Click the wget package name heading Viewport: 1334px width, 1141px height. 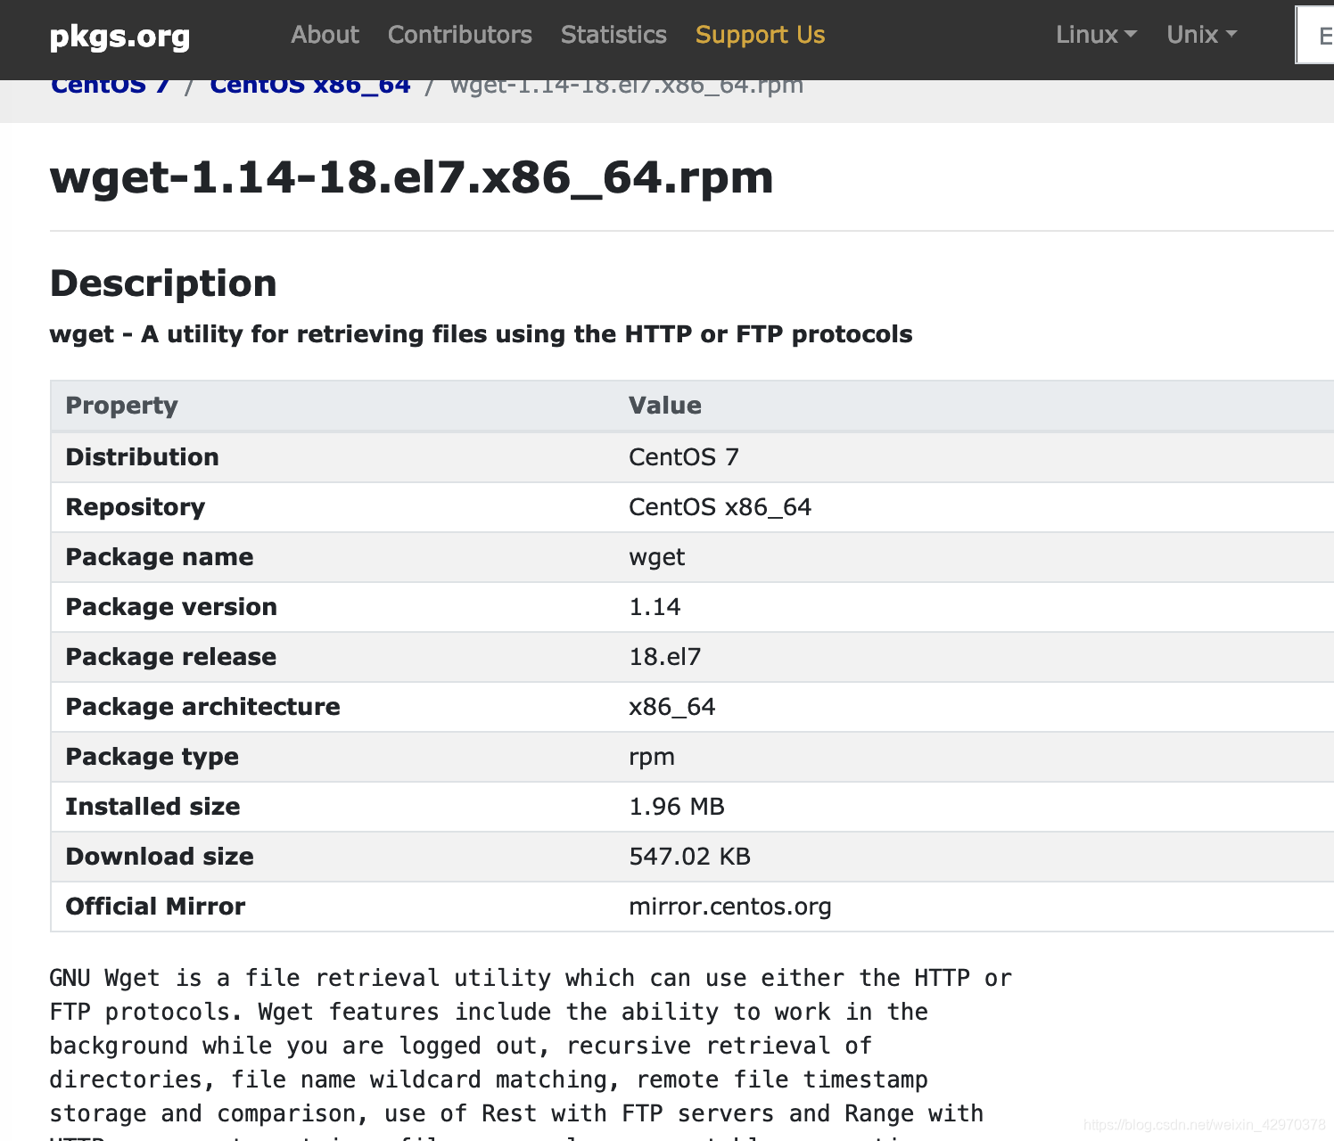(411, 177)
